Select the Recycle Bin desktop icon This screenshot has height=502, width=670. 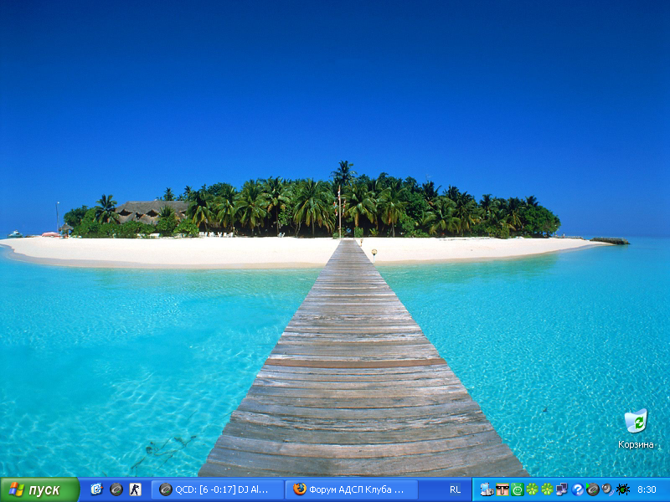(636, 421)
